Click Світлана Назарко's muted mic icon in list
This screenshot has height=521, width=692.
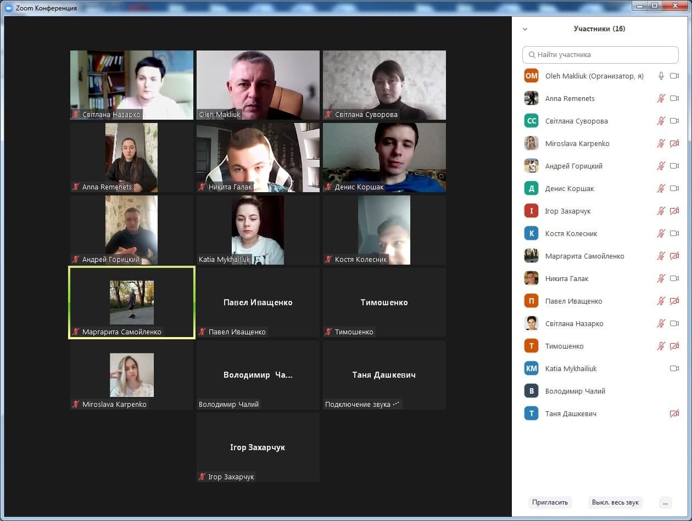pyautogui.click(x=661, y=323)
